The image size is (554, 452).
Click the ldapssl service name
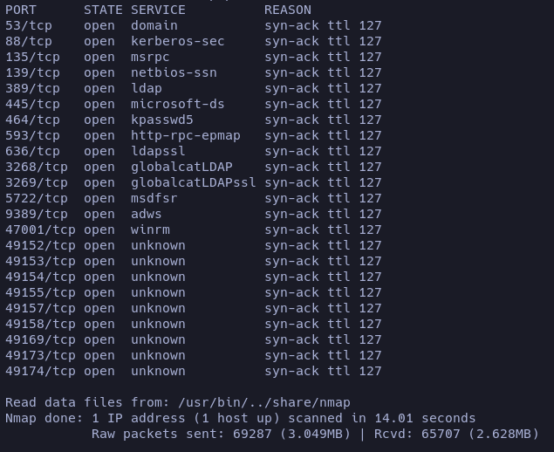click(158, 151)
